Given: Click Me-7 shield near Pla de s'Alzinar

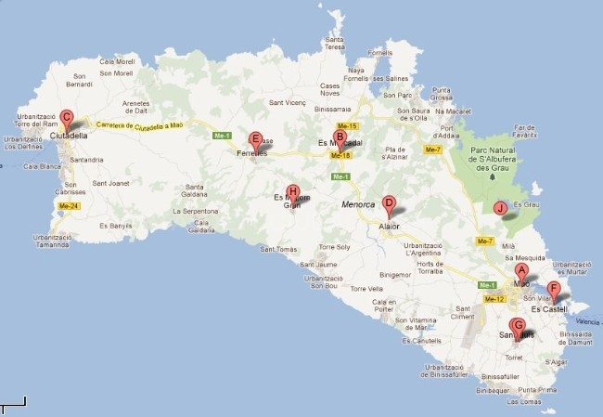Looking at the screenshot, I should [x=432, y=150].
